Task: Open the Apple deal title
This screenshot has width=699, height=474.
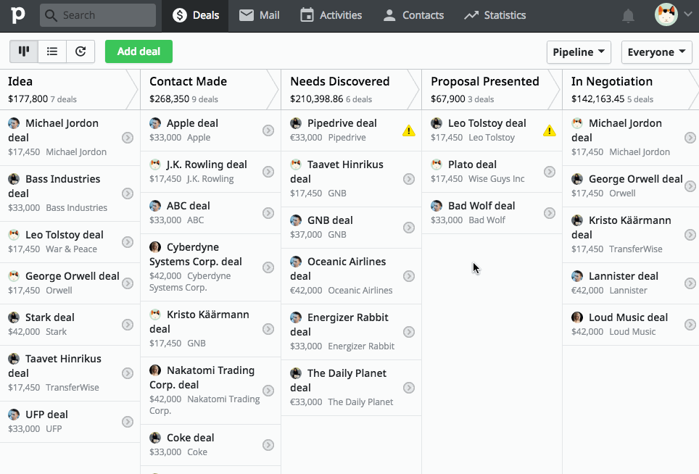Action: coord(192,123)
